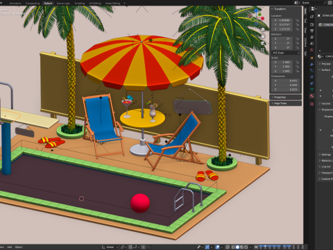Expand the Settings panel in material properties

coord(325,154)
